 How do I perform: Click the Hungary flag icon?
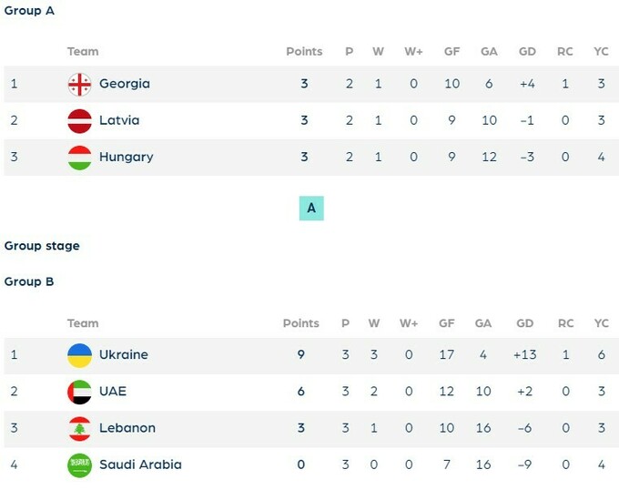[79, 157]
